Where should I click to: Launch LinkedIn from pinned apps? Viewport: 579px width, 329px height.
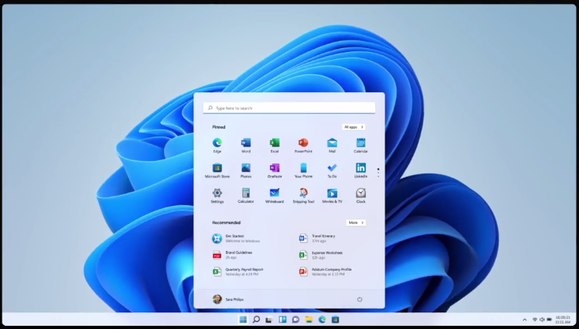(361, 170)
